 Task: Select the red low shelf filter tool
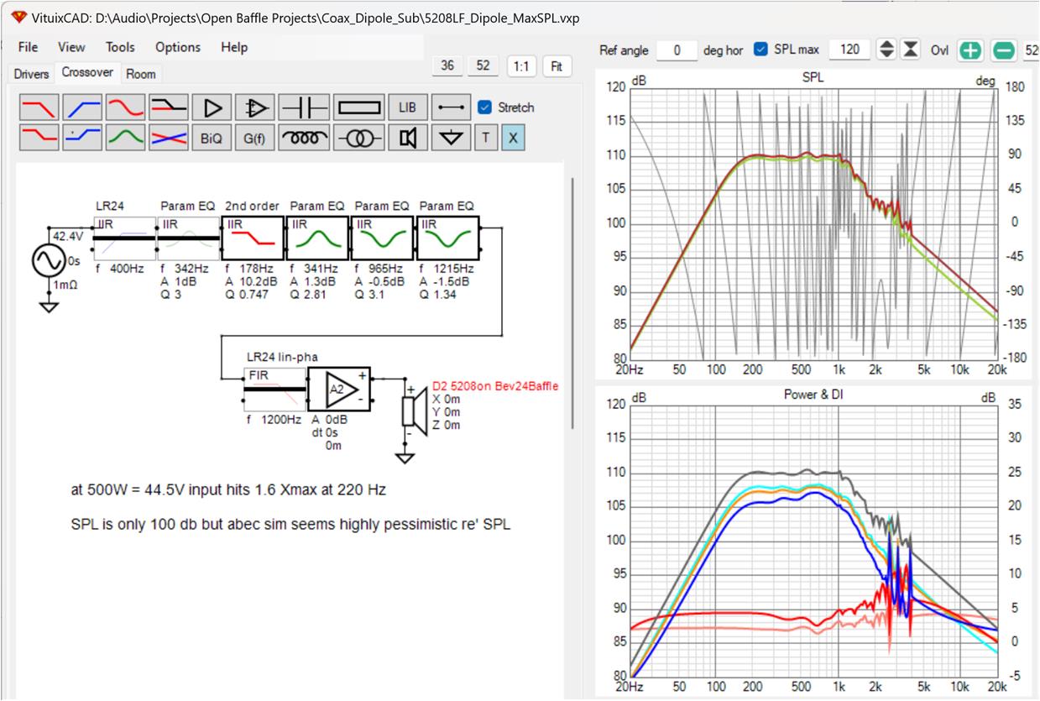(x=39, y=137)
